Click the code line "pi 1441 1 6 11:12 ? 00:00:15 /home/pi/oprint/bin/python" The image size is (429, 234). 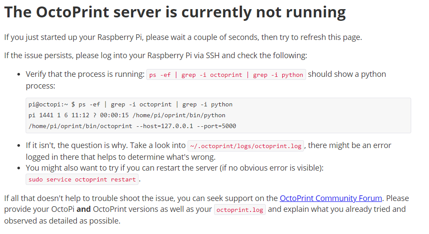pyautogui.click(x=127, y=115)
